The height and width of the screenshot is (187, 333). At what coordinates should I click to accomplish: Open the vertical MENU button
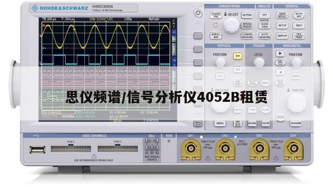pyautogui.click(x=220, y=124)
